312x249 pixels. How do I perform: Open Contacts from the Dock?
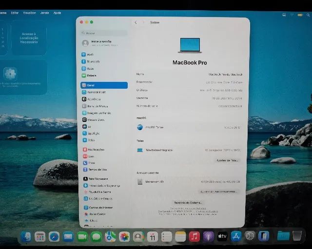click(x=138, y=237)
